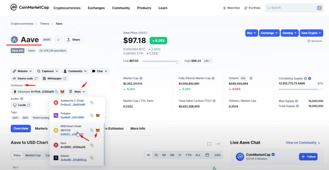Image resolution: width=329 pixels, height=170 pixels.
Task: Add BNB Smart Chain contract to MetaMask
Action: (98, 130)
